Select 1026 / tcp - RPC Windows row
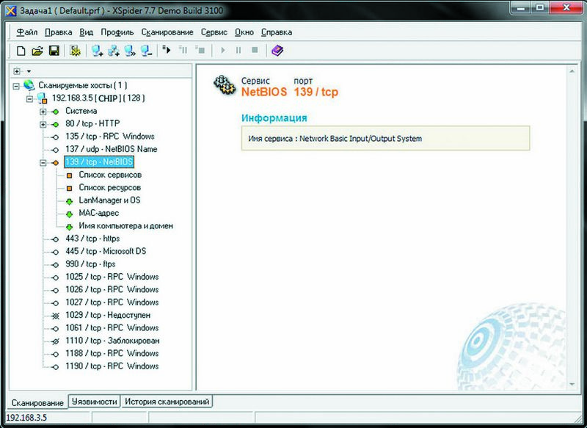This screenshot has height=428, width=587. coord(112,289)
